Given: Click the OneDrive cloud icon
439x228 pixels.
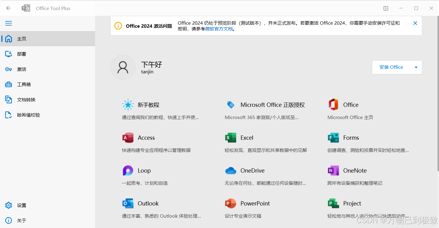Looking at the screenshot, I should (x=231, y=170).
